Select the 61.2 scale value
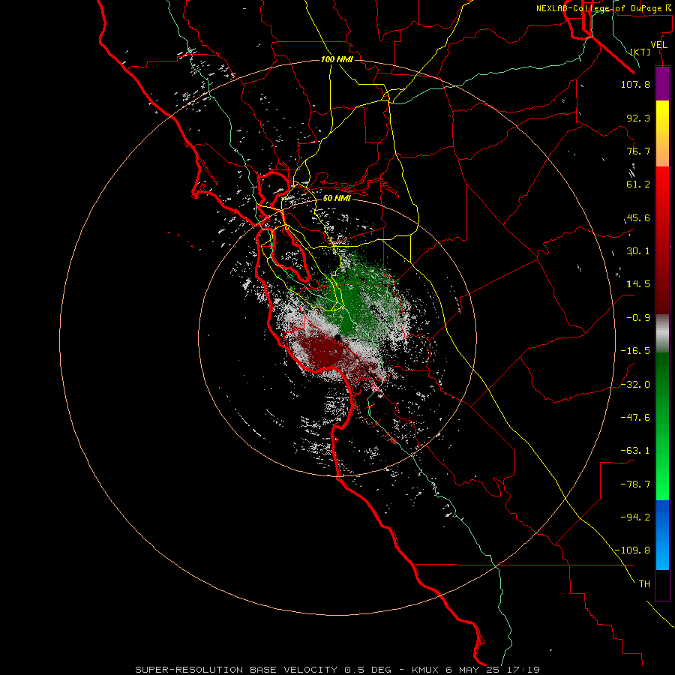Screen dimensions: 675x675 pos(638,184)
